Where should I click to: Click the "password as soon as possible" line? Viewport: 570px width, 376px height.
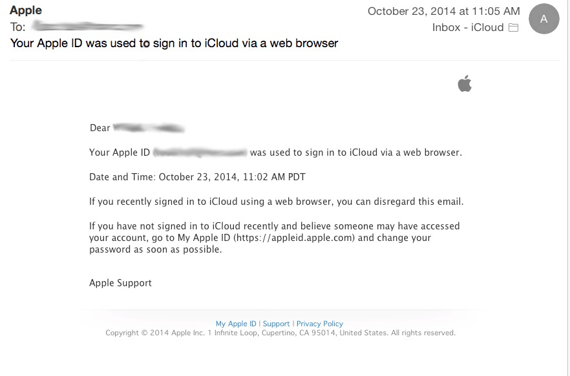click(x=155, y=249)
